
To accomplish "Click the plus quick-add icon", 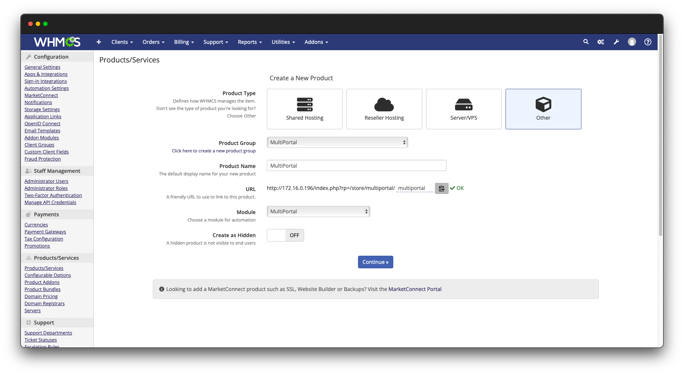I will click(x=99, y=42).
